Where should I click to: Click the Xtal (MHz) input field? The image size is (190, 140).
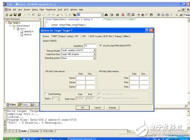(x=90, y=46)
